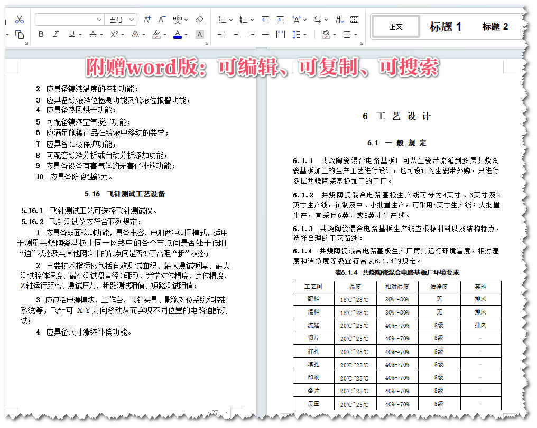The width and height of the screenshot is (537, 428).
Task: Open the Format Painter copy icon
Action: (20, 35)
